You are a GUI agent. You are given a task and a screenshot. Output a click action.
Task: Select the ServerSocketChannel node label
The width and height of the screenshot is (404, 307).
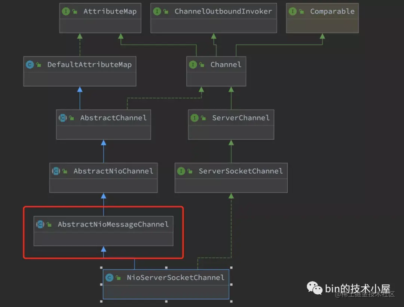pyautogui.click(x=241, y=171)
